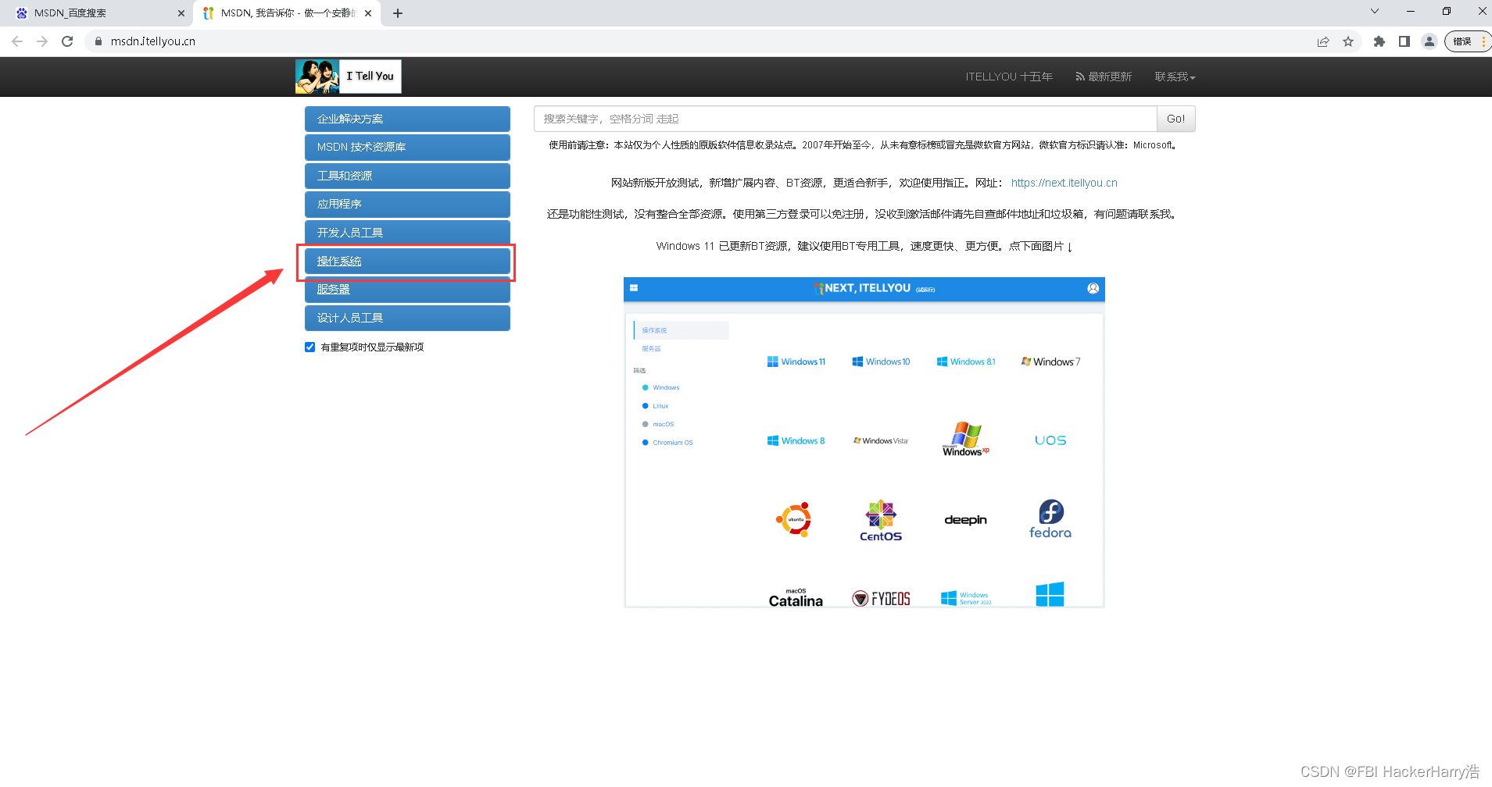The image size is (1492, 787).
Task: Open the ITELLYOU 十五年 nav link
Action: tap(1009, 77)
